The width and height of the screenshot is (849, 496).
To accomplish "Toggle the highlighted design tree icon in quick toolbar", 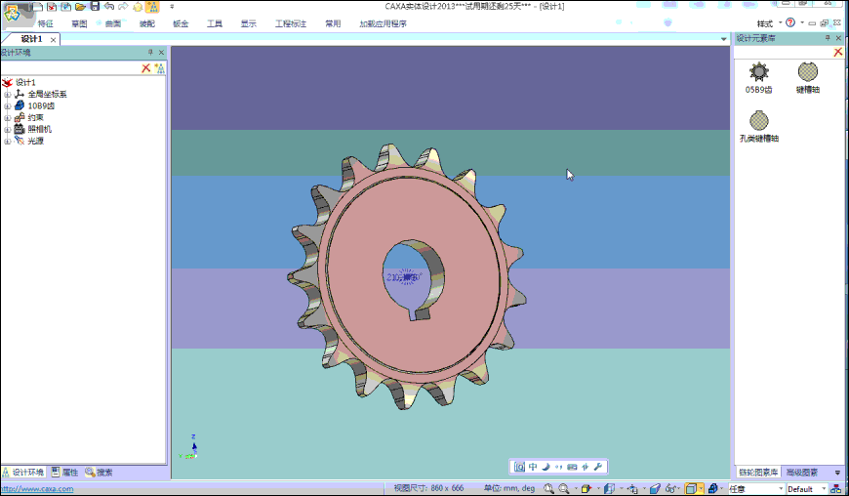I will (152, 7).
